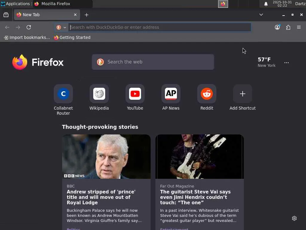Reload the current page

point(29,27)
